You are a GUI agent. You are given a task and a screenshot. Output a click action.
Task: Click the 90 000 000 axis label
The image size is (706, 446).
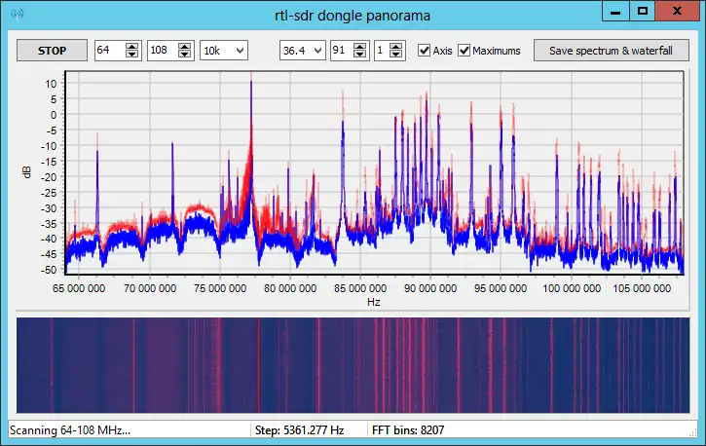point(430,288)
